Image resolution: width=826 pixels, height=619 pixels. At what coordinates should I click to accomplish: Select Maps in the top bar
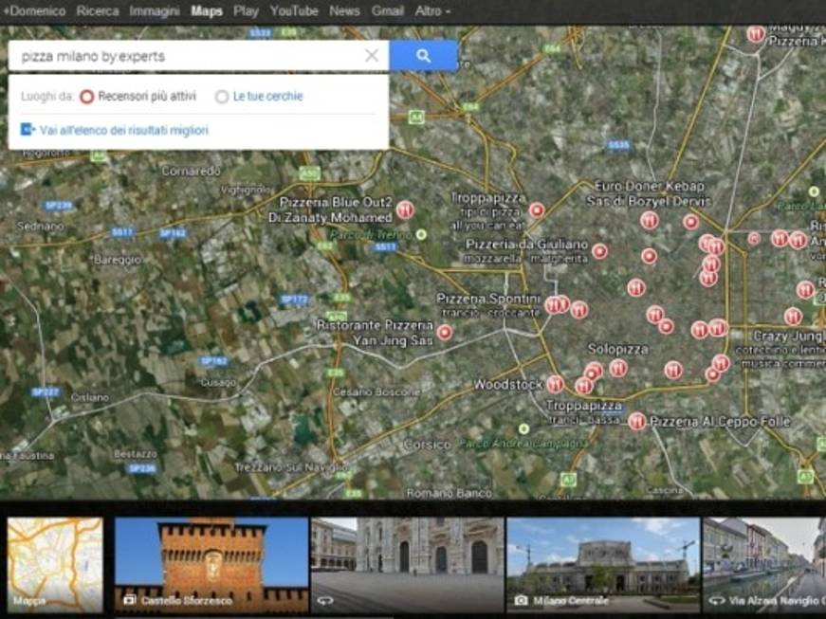pos(207,11)
